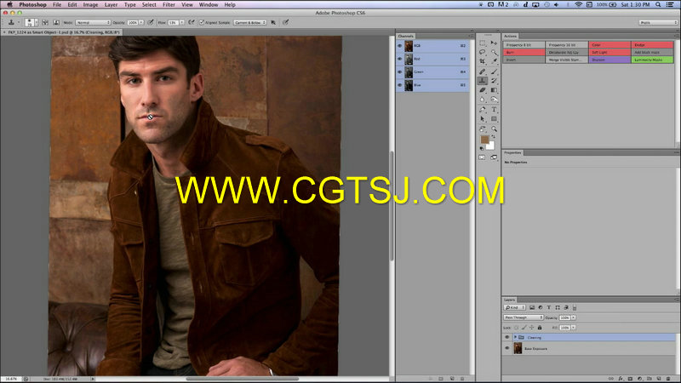Run the Burn action button

point(524,52)
